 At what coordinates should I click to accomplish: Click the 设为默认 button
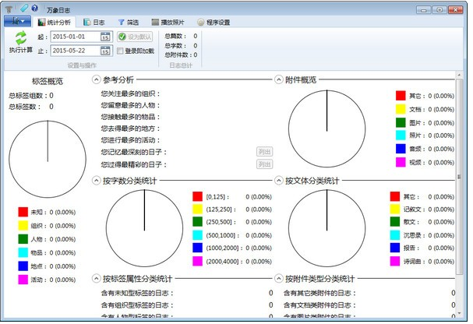[x=135, y=37]
